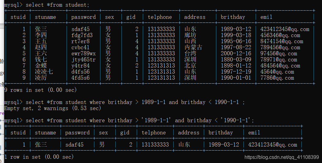The image size is (322, 163).
Task: Click the password value d4fs56
Action: point(80,72)
